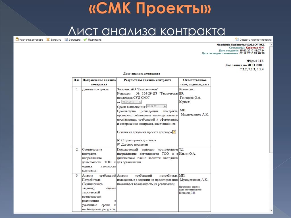Click the Комиссия: label
291x218 pixels.
(186, 89)
